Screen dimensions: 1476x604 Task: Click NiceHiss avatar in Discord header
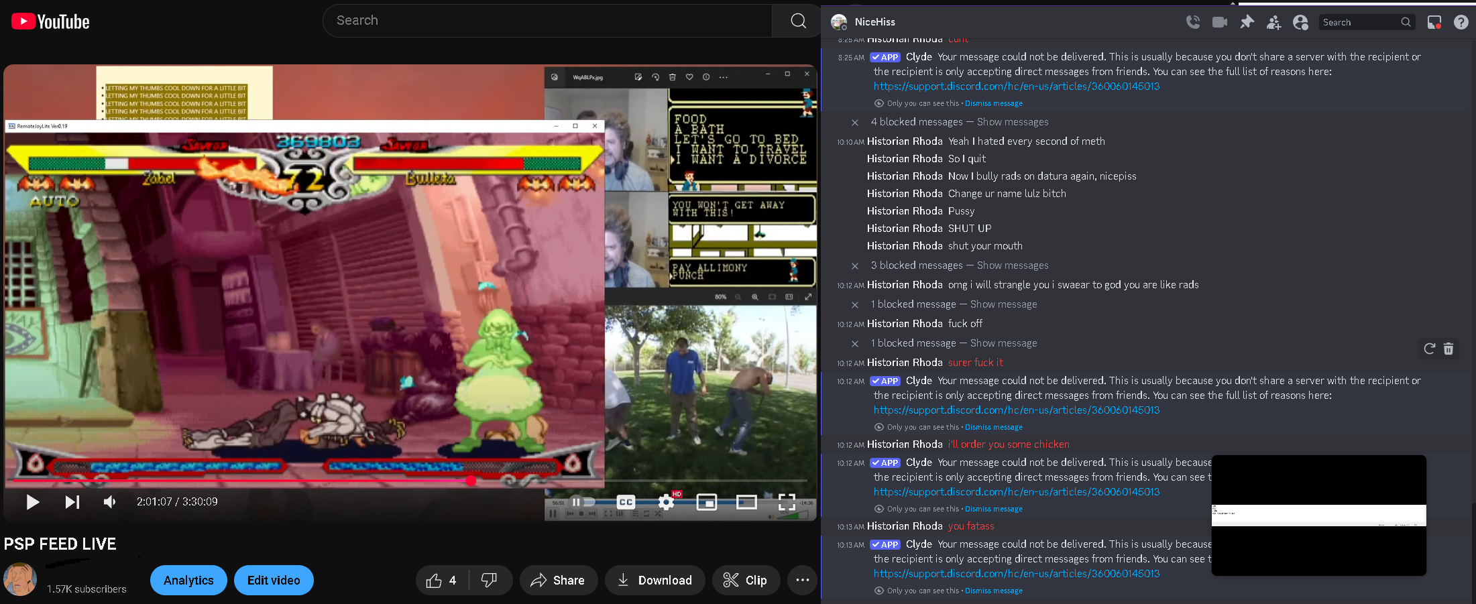[x=839, y=22]
